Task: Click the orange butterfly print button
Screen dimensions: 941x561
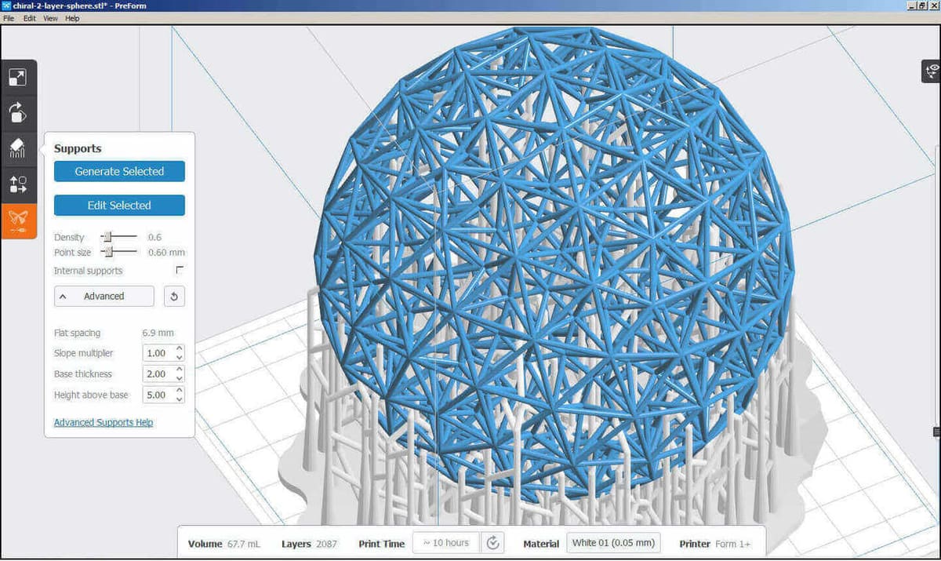Action: (17, 220)
